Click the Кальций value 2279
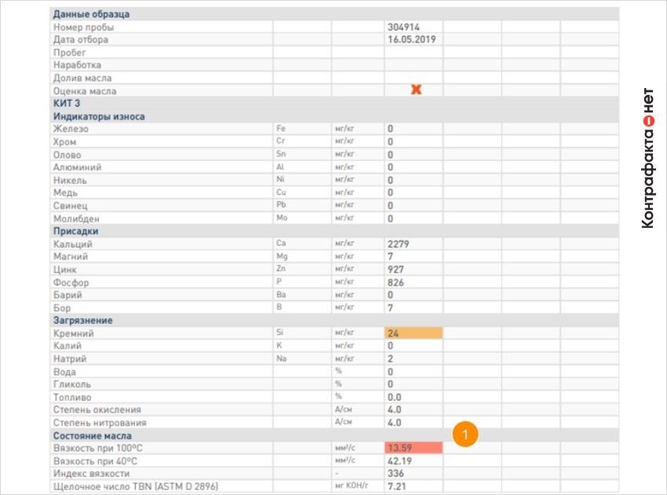This screenshot has width=667, height=495. click(x=398, y=244)
